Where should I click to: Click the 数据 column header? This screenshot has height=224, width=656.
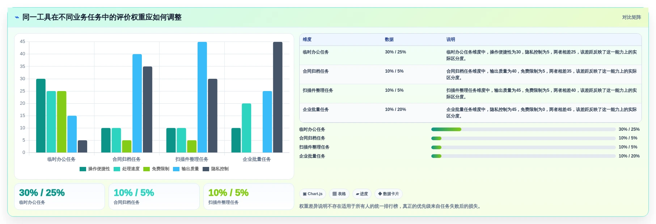pyautogui.click(x=389, y=39)
